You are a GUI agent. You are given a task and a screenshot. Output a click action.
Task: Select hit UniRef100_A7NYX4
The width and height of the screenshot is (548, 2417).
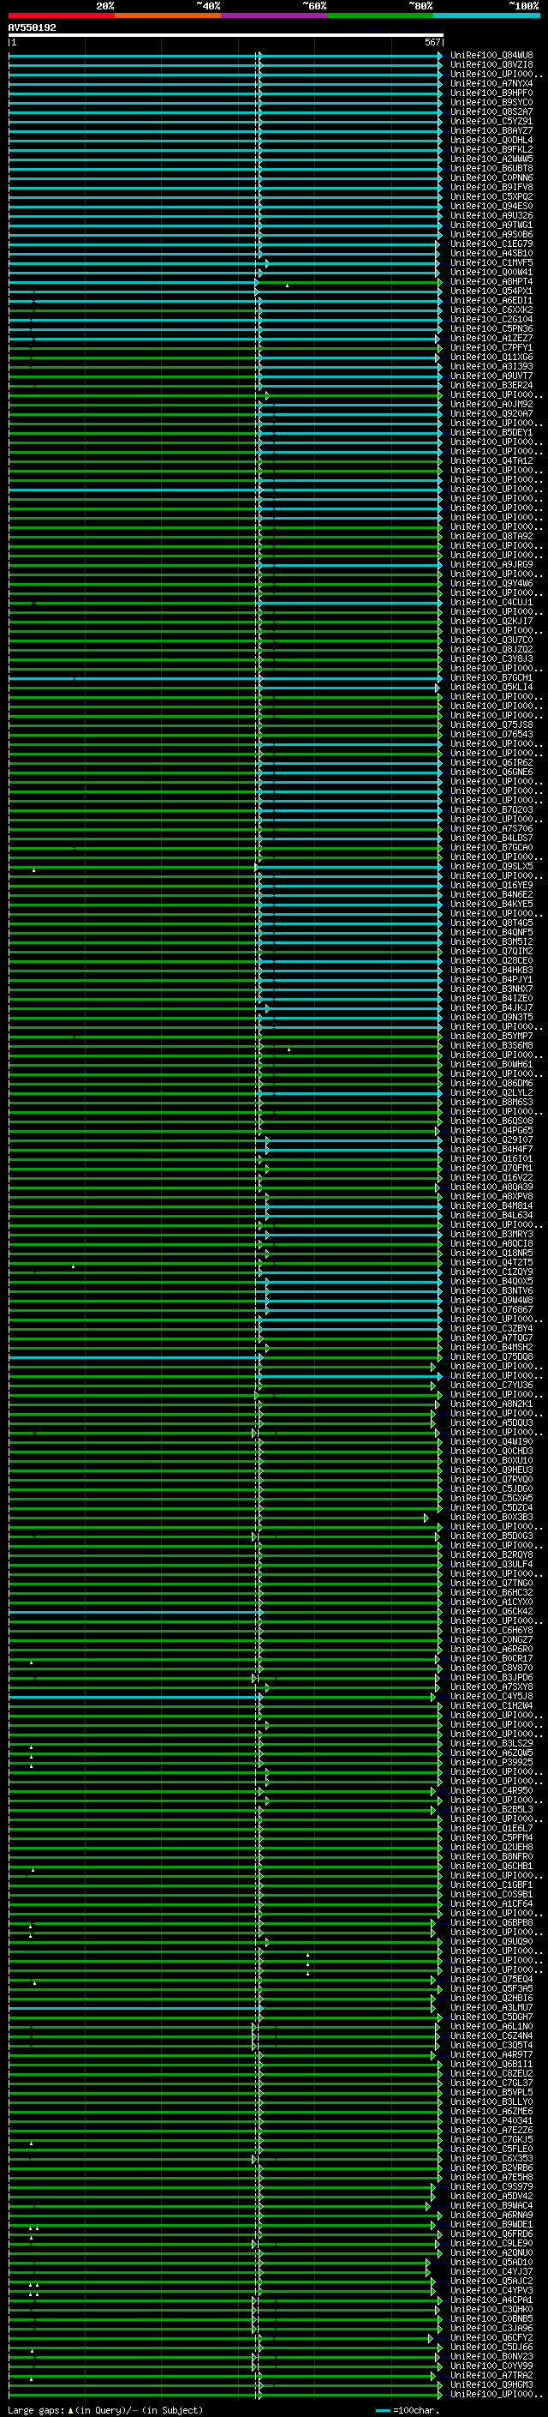491,83
